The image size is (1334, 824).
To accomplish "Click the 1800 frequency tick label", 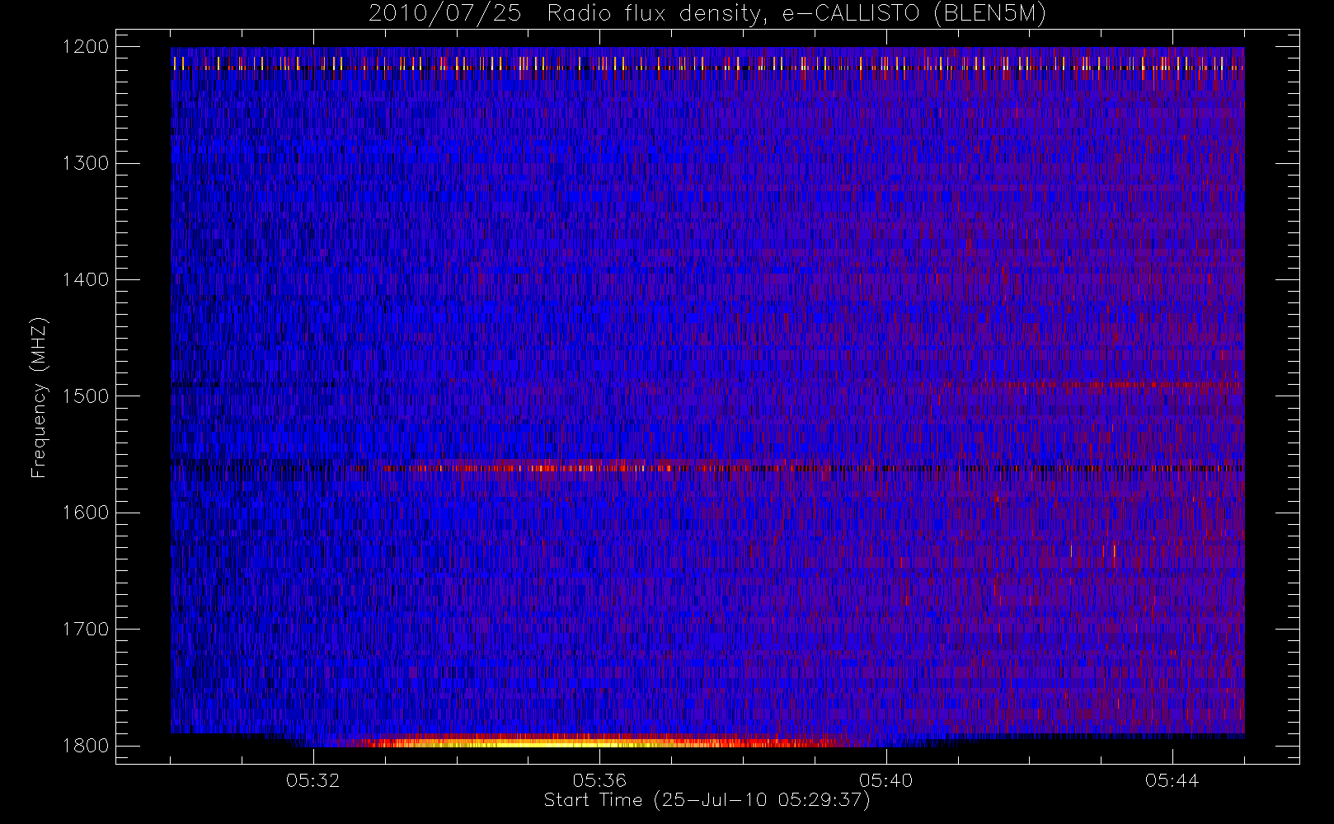I will [x=86, y=746].
